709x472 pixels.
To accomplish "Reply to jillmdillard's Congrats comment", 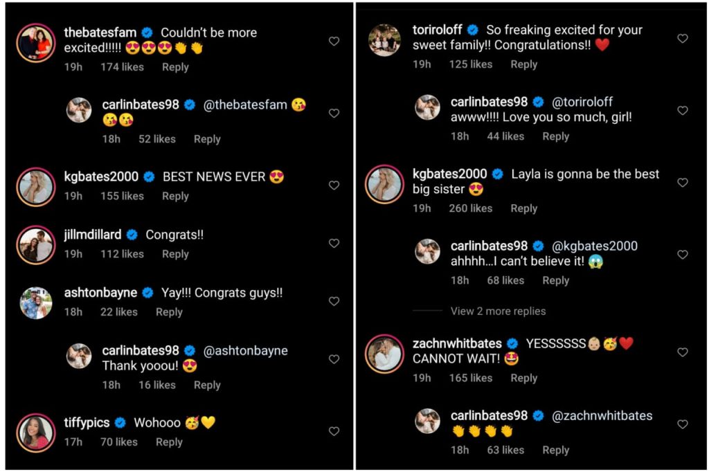I will coord(175,254).
